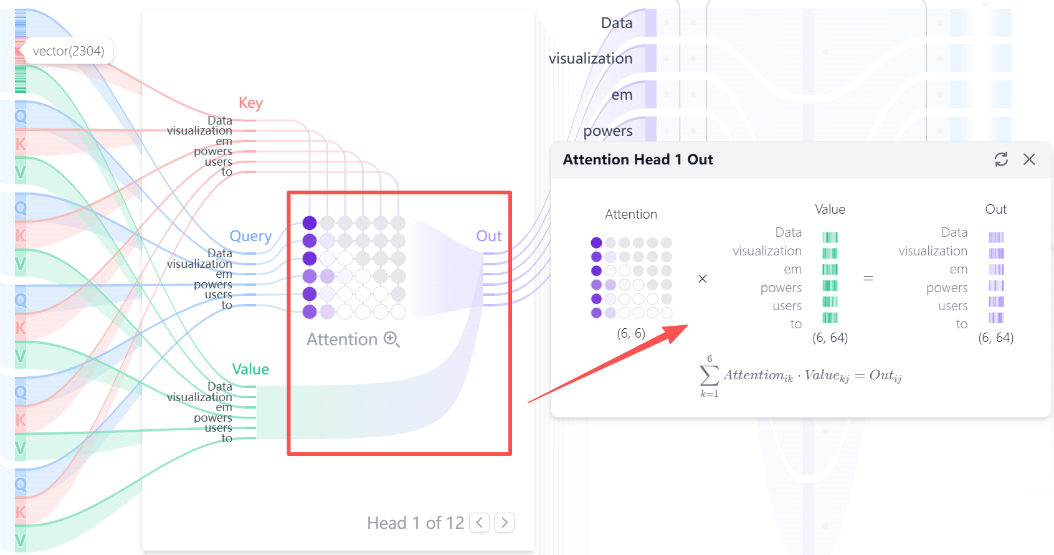The width and height of the screenshot is (1054, 555).
Task: Click the 'visualization' token at top right
Action: [591, 59]
